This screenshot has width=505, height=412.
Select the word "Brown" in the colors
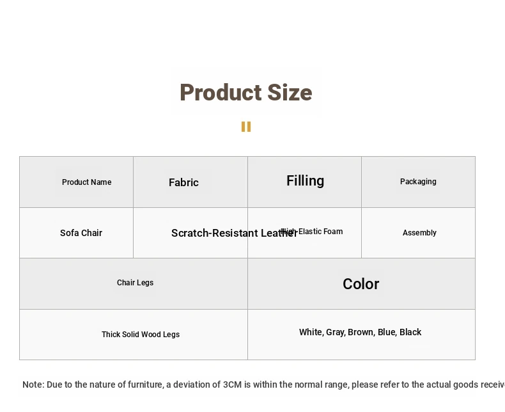361,332
